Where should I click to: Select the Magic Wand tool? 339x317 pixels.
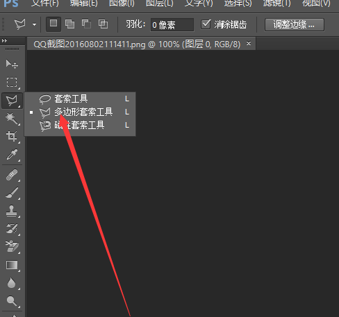click(12, 119)
